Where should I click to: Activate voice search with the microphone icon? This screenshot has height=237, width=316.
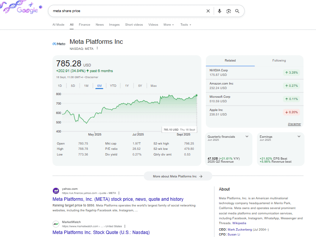(219, 11)
